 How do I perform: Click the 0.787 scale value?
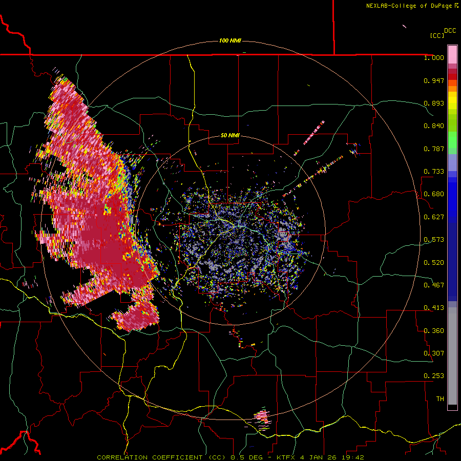tap(434, 149)
